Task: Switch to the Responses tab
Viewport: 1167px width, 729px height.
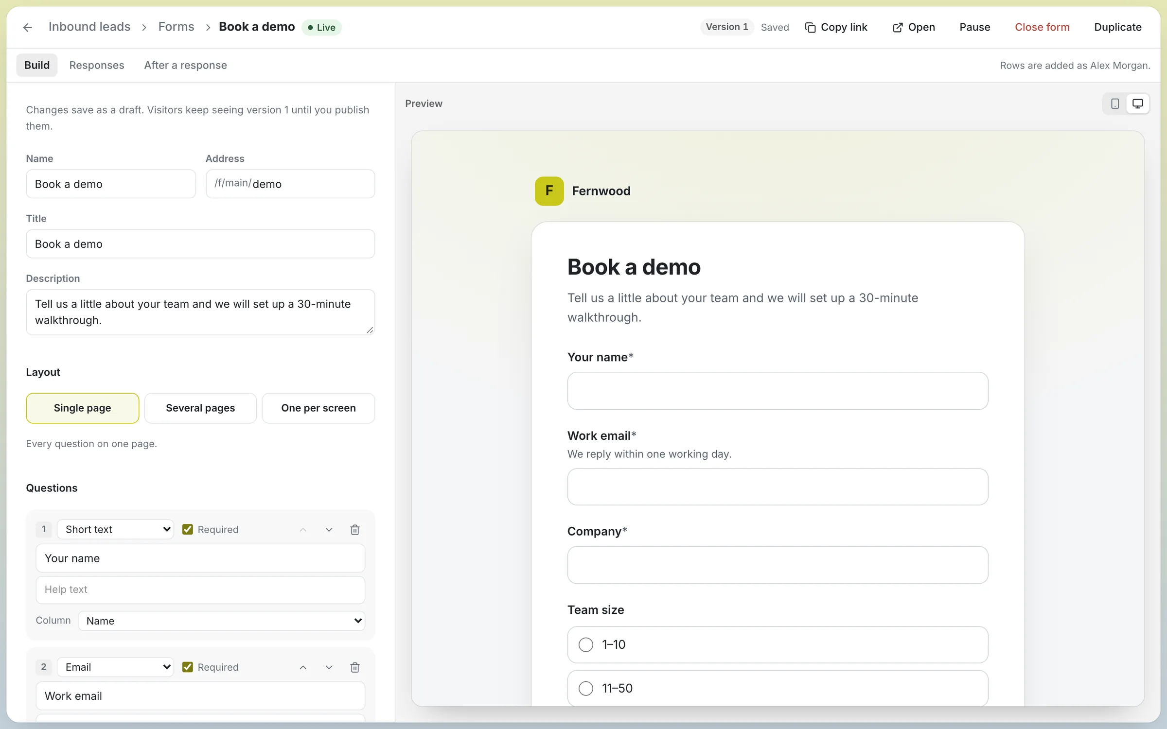Action: coord(97,65)
